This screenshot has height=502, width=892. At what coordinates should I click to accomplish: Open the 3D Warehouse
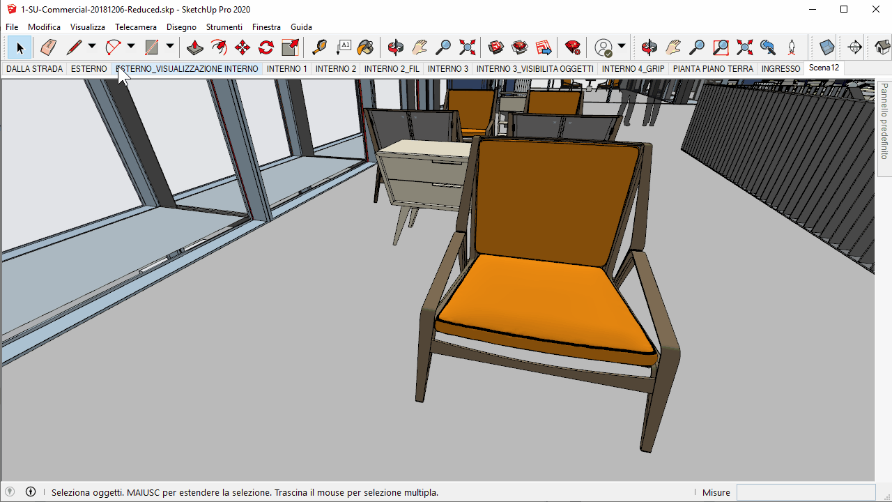click(x=496, y=47)
